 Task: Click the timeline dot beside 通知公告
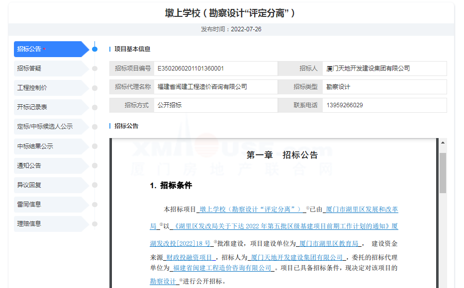tap(94, 166)
